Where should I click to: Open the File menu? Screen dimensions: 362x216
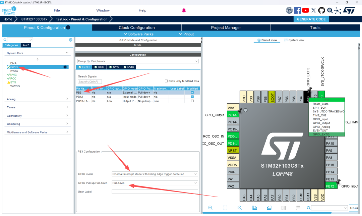pyautogui.click(x=57, y=10)
